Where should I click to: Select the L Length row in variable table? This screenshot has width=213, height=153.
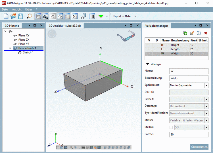pos(176,49)
